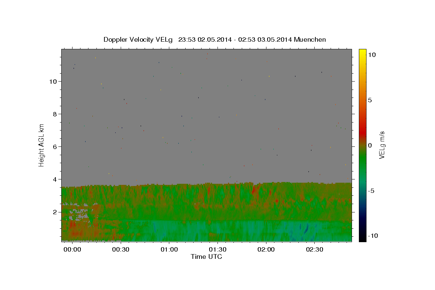Click the 02:30 time tick label
Screen dimensions: 435x290
(315, 250)
